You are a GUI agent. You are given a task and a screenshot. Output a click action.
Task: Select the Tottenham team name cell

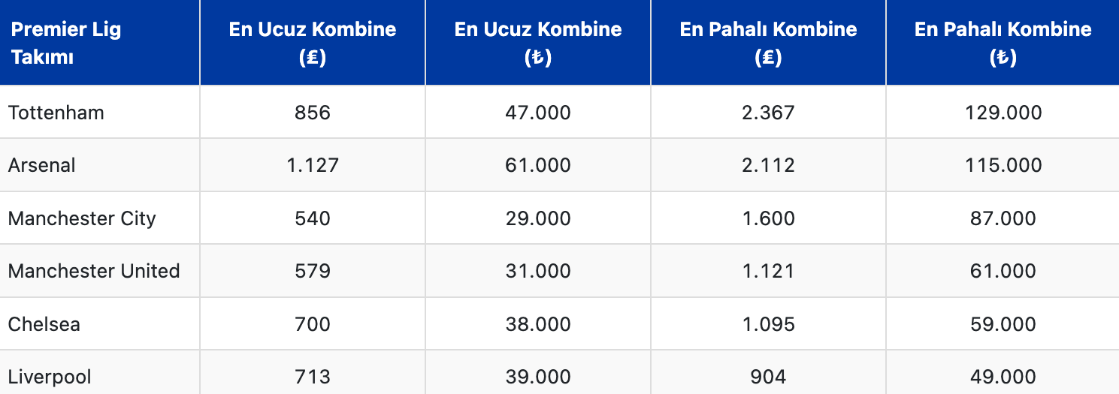coord(56,113)
